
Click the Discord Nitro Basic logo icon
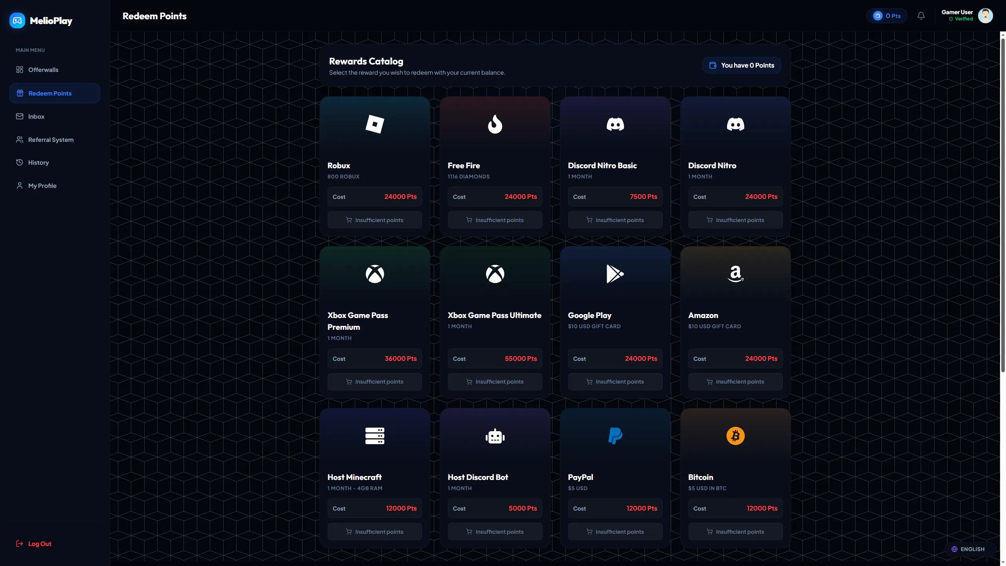click(615, 124)
